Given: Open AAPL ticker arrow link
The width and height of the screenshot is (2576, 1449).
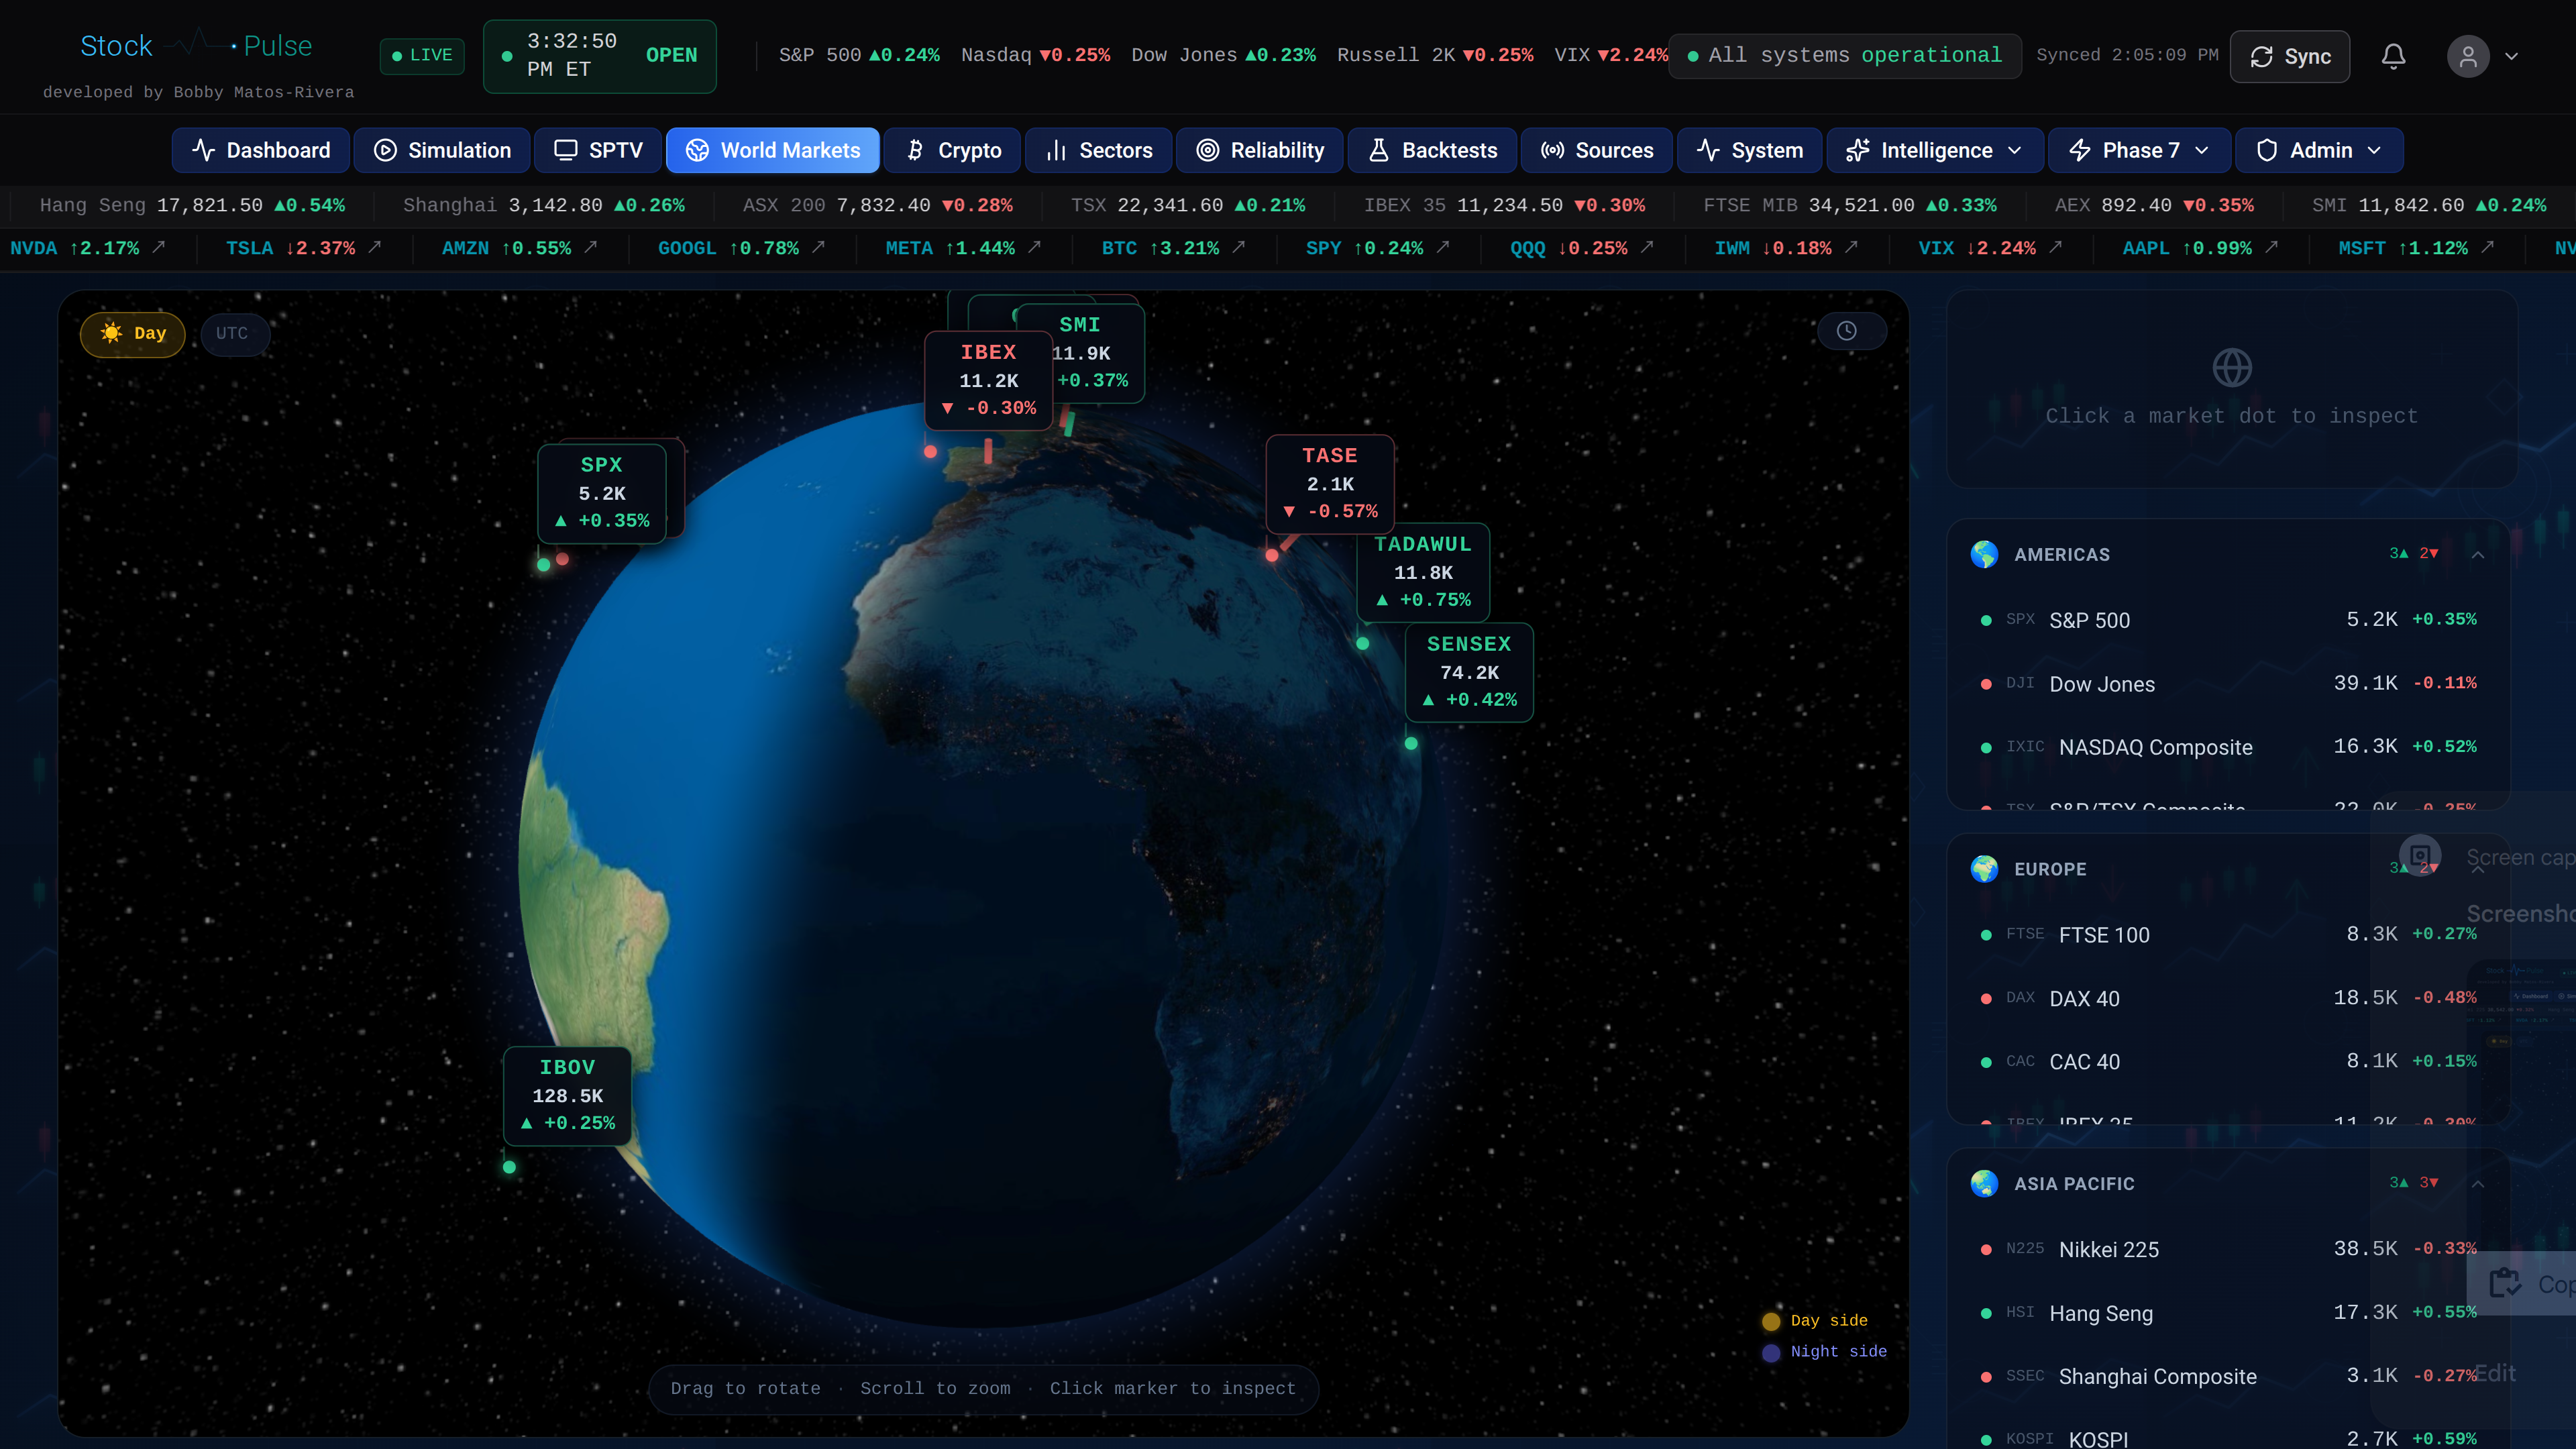Looking at the screenshot, I should coord(2271,247).
